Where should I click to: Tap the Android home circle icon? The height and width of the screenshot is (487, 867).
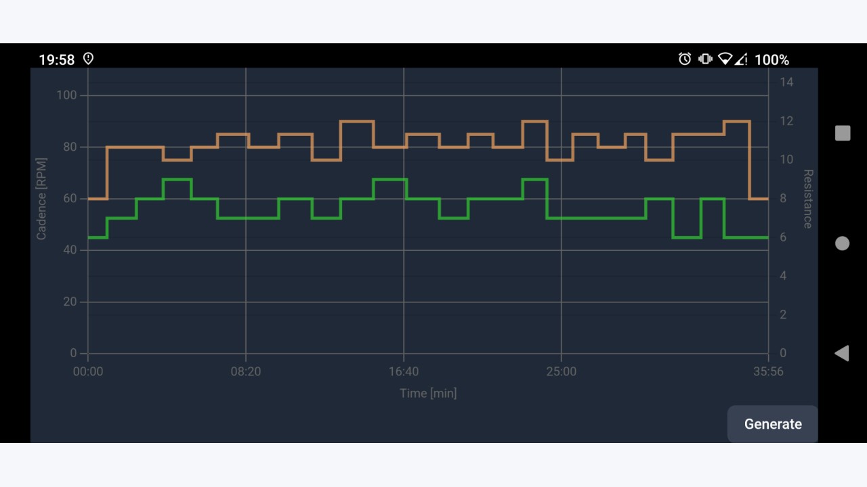[842, 243]
